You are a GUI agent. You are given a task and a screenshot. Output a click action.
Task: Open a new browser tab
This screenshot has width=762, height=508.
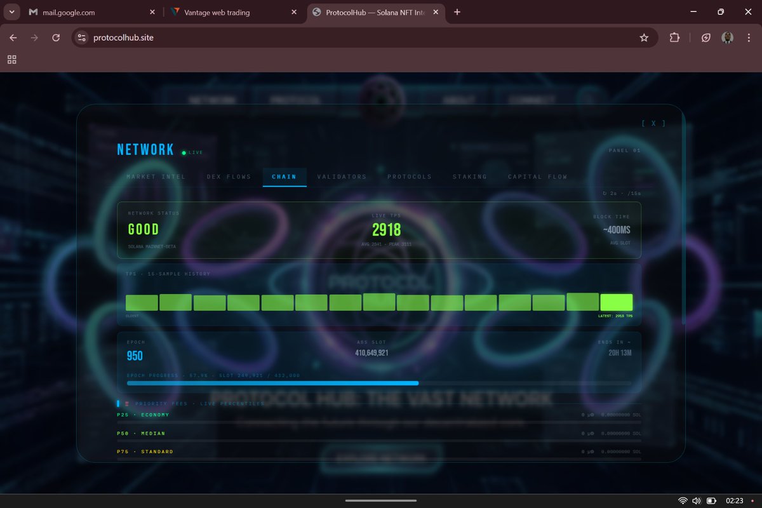(457, 12)
